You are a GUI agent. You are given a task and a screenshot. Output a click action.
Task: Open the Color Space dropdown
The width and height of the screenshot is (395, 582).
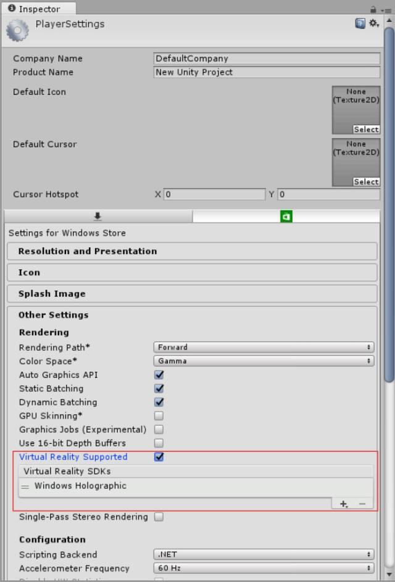264,361
